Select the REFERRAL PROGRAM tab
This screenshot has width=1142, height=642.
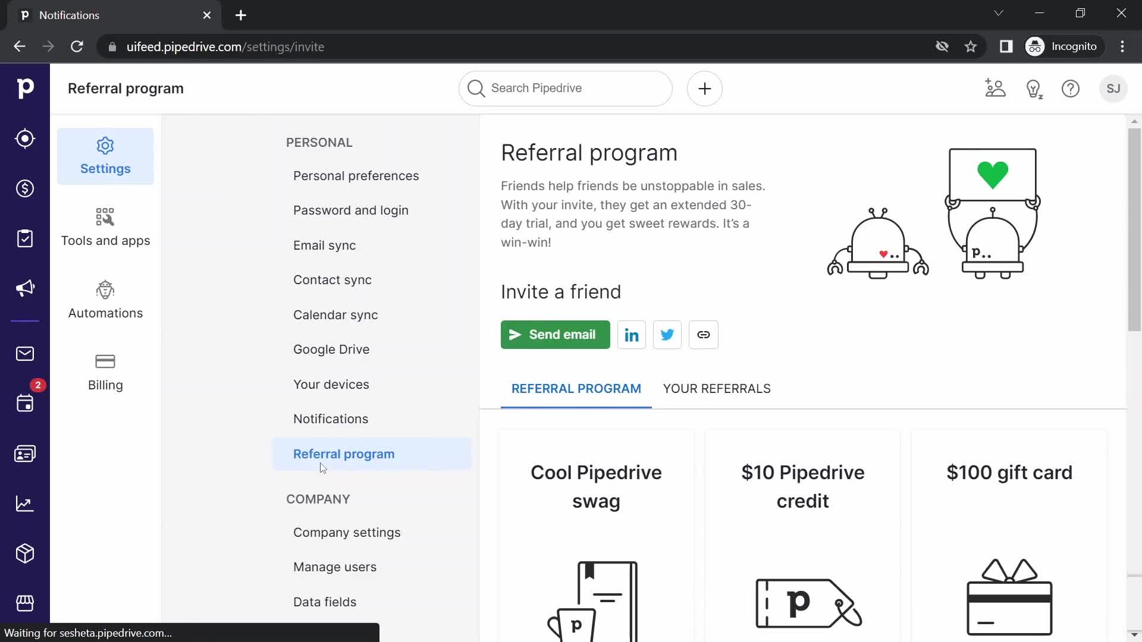click(576, 388)
